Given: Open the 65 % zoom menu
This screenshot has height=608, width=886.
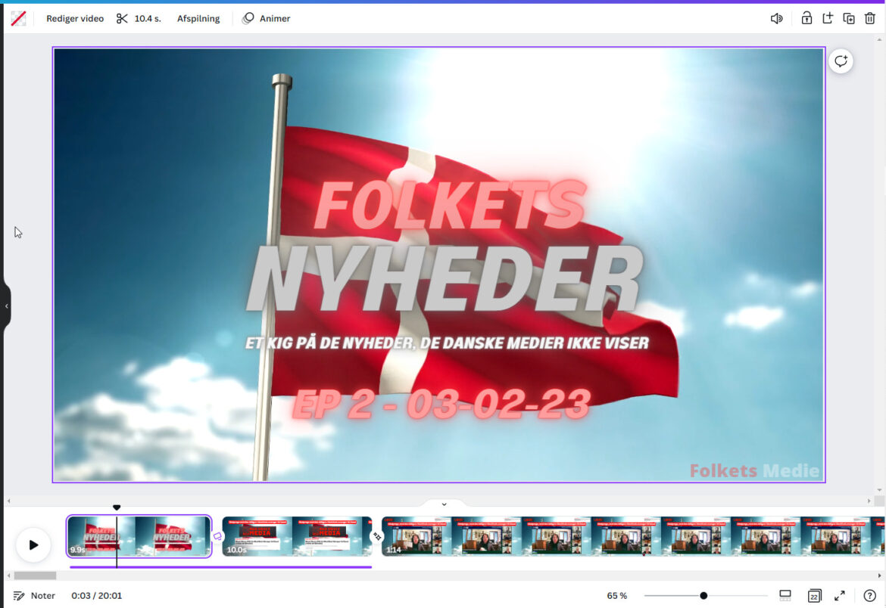Looking at the screenshot, I should [x=616, y=596].
